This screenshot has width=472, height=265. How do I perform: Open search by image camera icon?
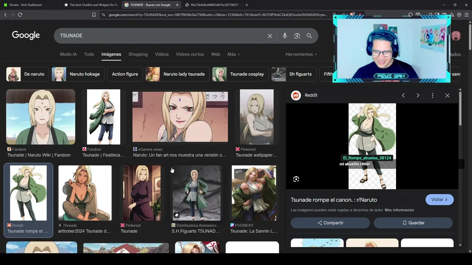coord(297,36)
